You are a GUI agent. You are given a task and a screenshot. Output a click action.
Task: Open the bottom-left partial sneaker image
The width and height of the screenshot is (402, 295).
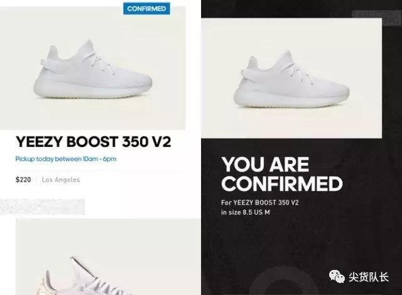point(108,257)
